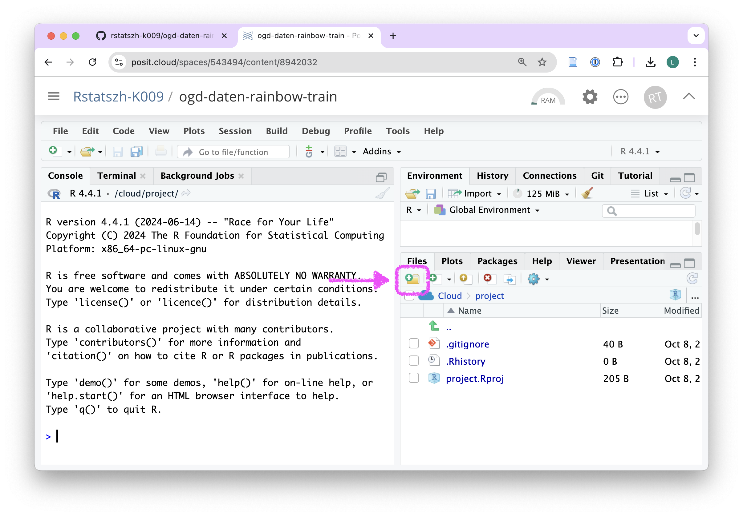Refresh the file listing in Files pane

pyautogui.click(x=692, y=279)
